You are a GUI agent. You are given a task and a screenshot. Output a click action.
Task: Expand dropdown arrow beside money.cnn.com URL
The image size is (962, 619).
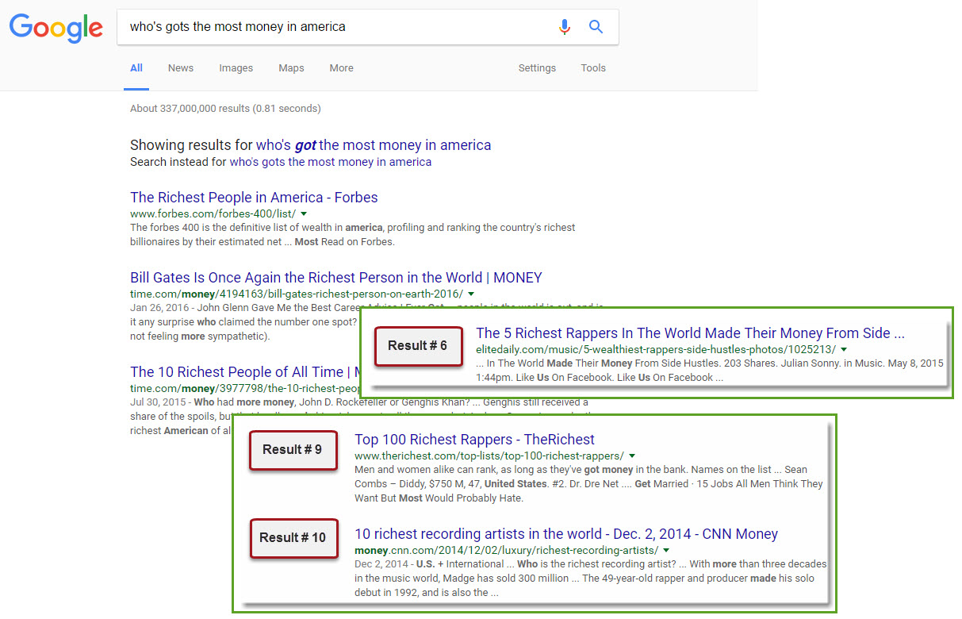666,551
